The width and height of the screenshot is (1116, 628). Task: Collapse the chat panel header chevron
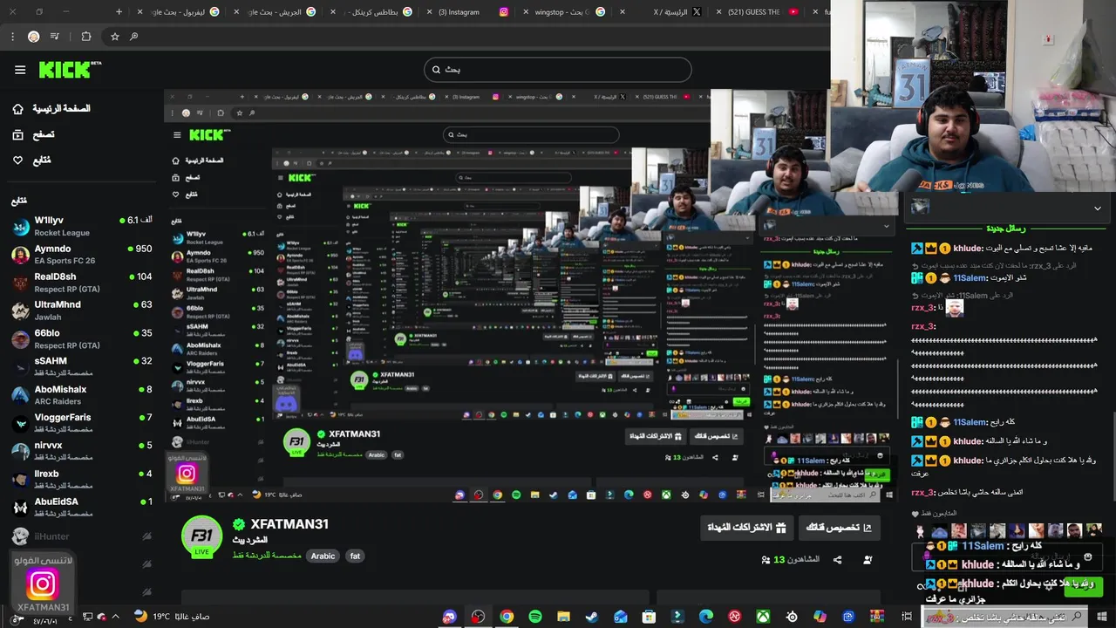pyautogui.click(x=1097, y=208)
